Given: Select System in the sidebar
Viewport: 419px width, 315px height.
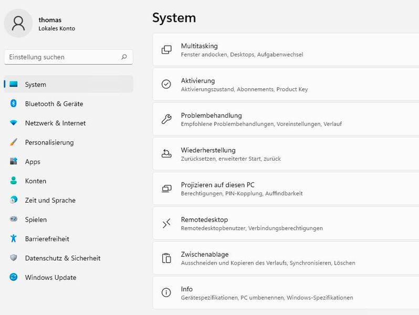Looking at the screenshot, I should point(68,84).
